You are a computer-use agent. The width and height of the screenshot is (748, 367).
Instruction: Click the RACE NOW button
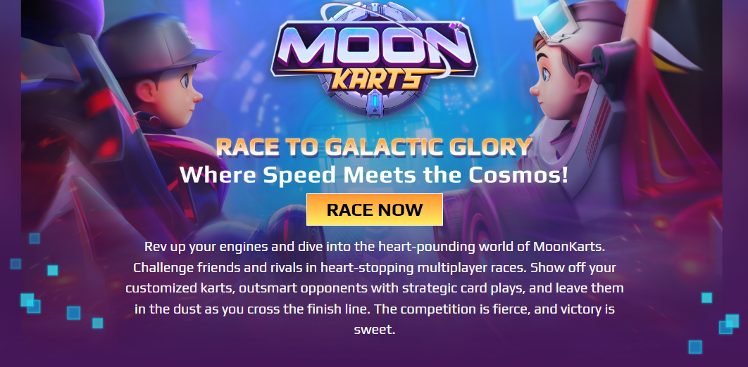375,210
